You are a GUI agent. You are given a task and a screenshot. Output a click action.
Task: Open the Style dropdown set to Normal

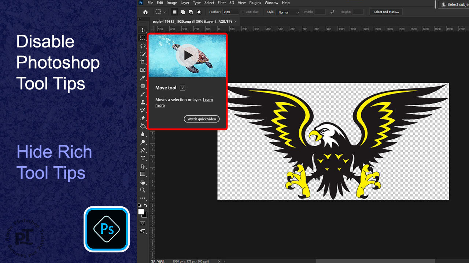288,12
